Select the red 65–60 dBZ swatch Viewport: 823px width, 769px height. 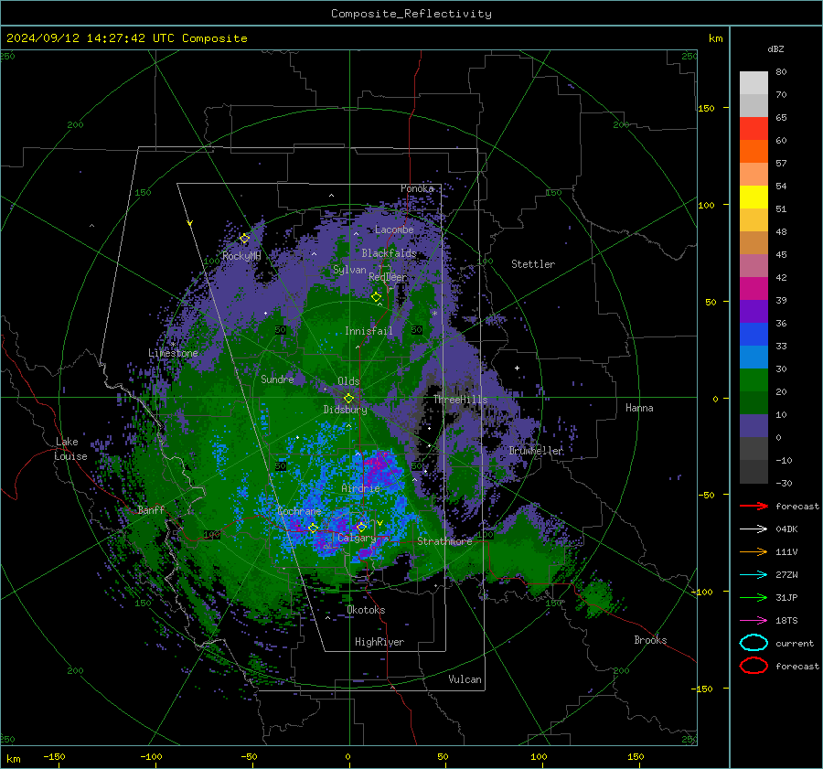pos(754,128)
